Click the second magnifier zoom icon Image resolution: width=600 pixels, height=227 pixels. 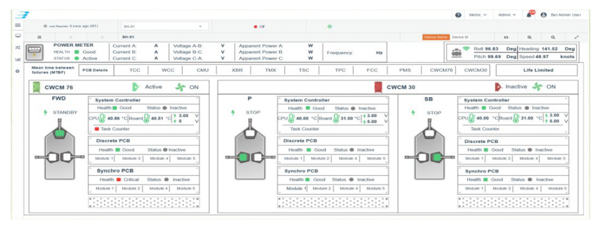point(553,37)
